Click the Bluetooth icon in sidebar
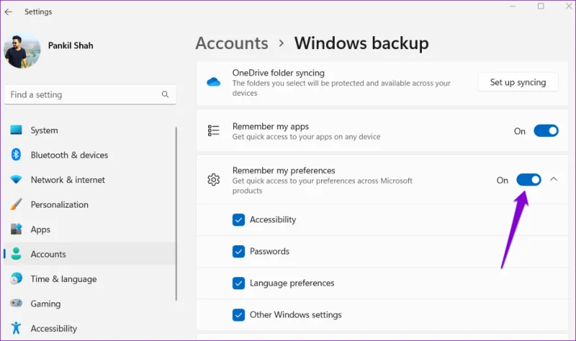Viewport: 576px width, 341px height. tap(16, 154)
